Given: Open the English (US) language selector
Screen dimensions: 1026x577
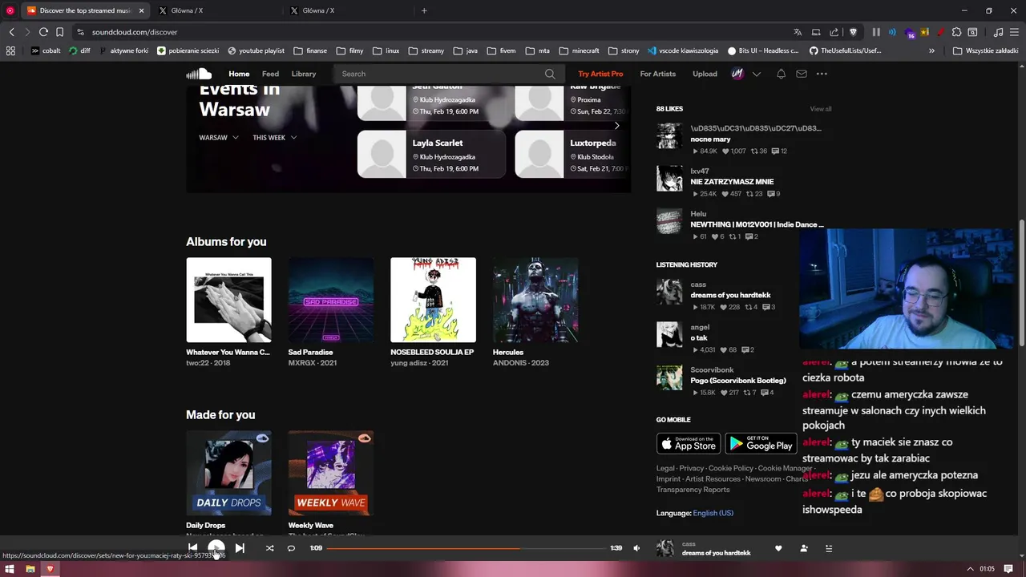Looking at the screenshot, I should [x=713, y=513].
